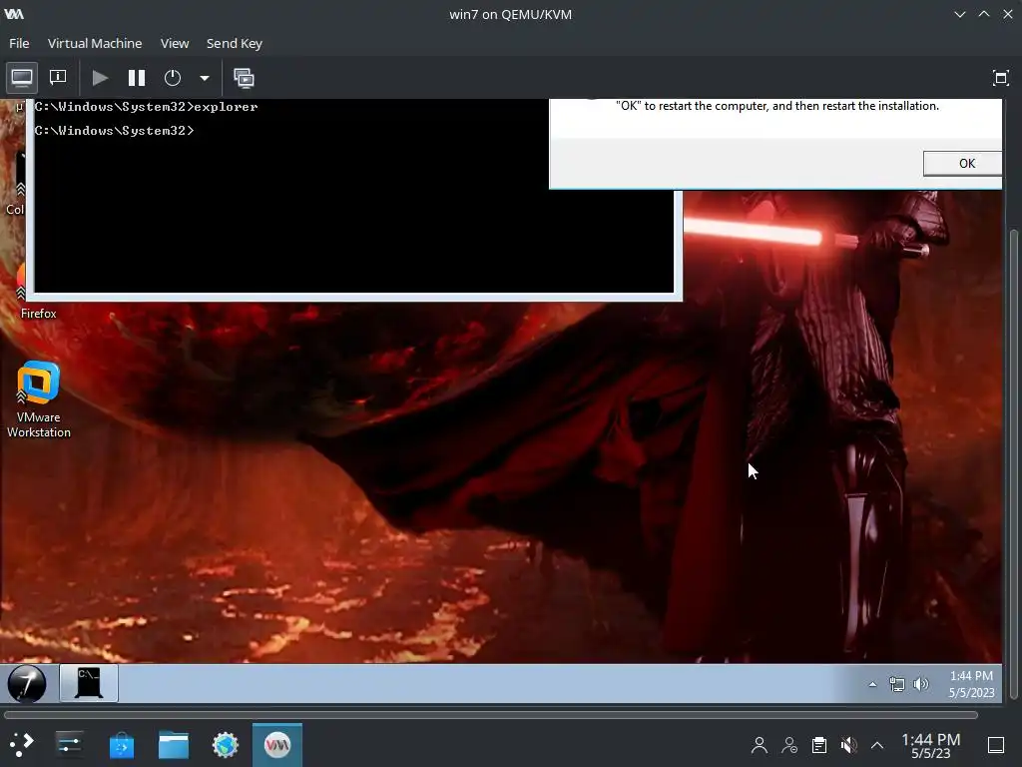Open the virt-manager window menu icon
Screen dimensions: 1022x767
tap(14, 14)
